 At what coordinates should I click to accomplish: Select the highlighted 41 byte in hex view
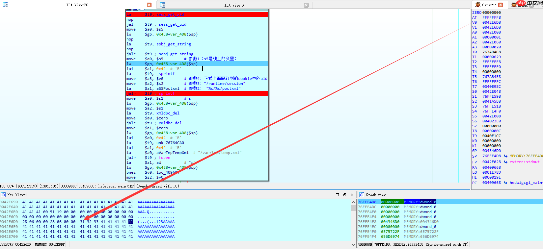point(131,222)
